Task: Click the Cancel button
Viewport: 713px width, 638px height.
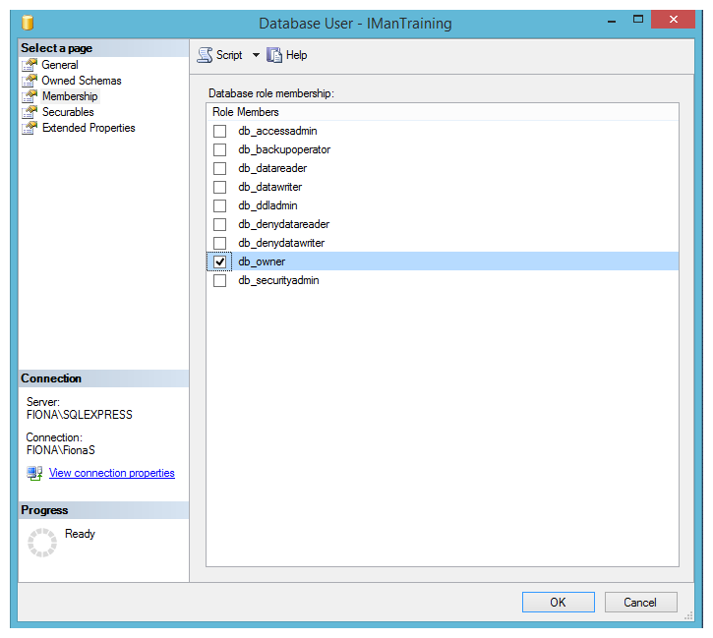Action: [x=640, y=602]
